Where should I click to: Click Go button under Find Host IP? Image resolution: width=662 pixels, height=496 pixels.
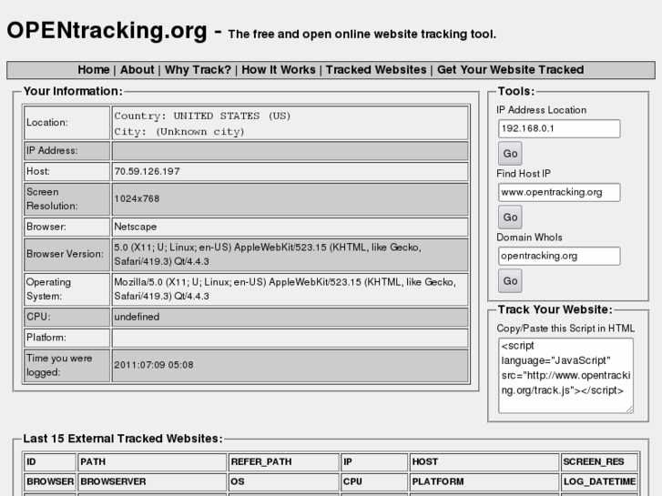click(x=510, y=217)
